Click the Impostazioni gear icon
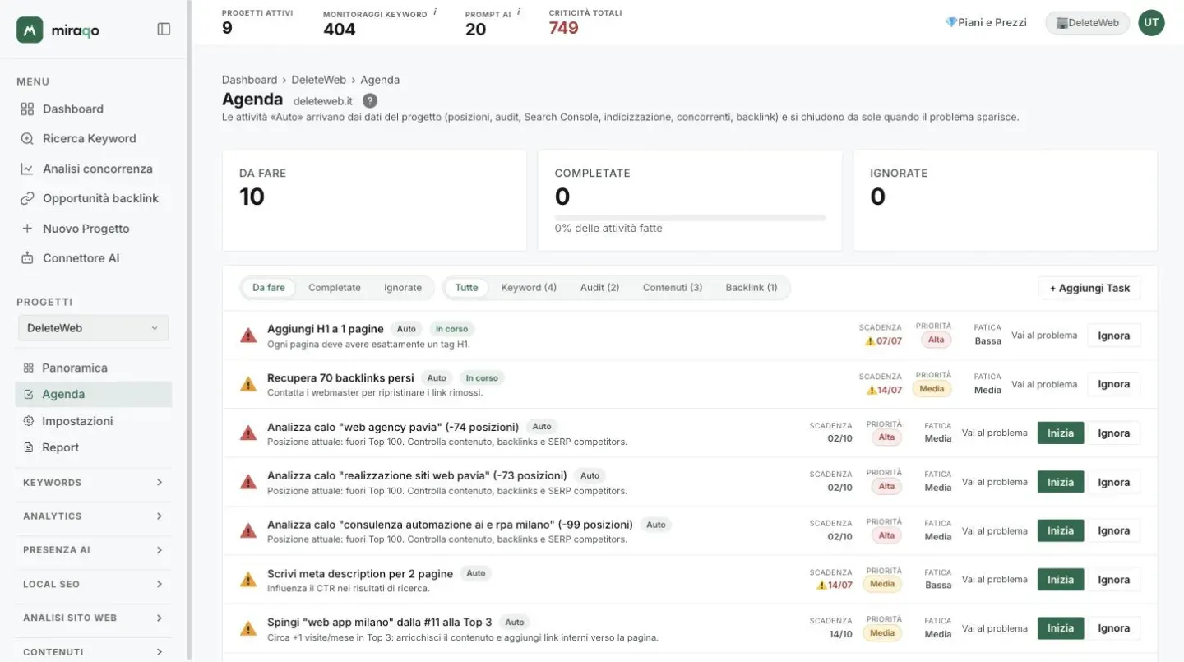1184x662 pixels. 29,421
